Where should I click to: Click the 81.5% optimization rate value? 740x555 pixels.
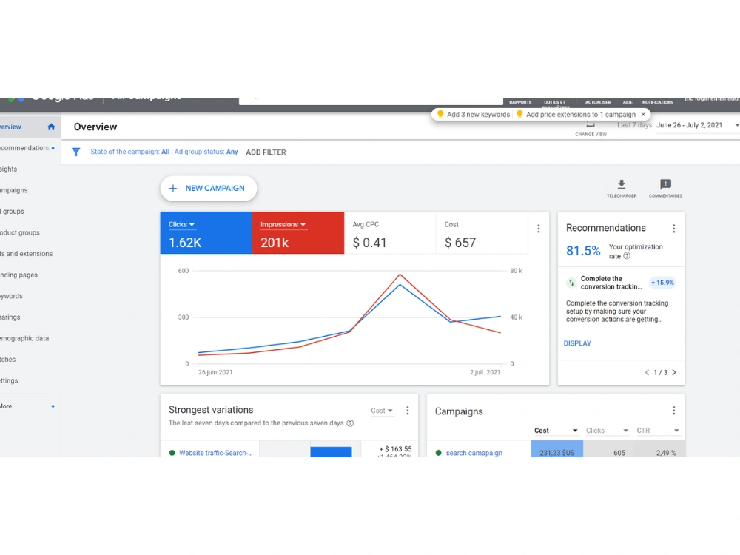(x=583, y=251)
